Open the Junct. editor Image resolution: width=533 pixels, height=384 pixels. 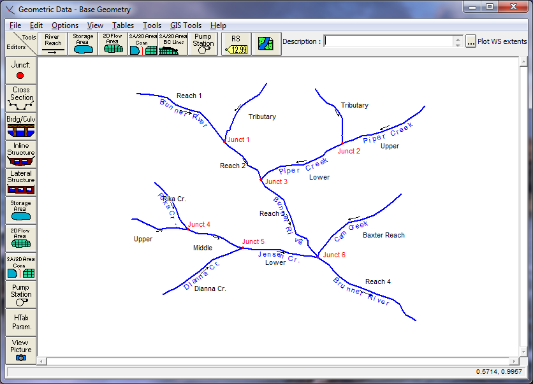20,70
